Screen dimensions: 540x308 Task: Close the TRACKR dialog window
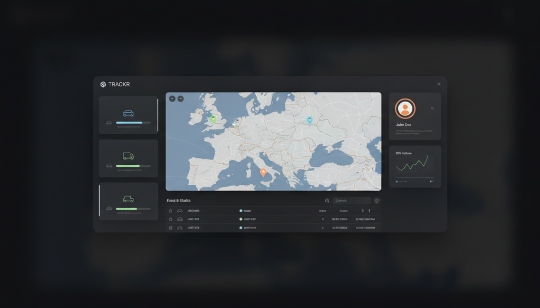pyautogui.click(x=439, y=84)
